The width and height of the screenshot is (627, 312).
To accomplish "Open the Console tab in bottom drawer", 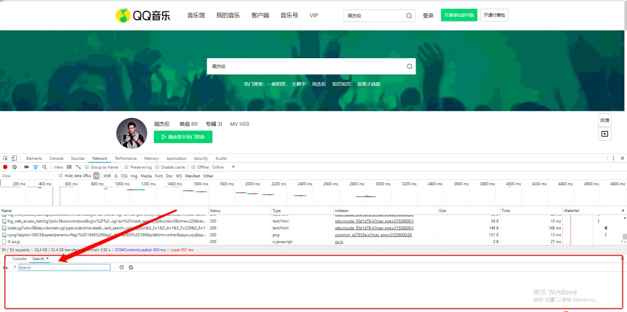I will (19, 259).
